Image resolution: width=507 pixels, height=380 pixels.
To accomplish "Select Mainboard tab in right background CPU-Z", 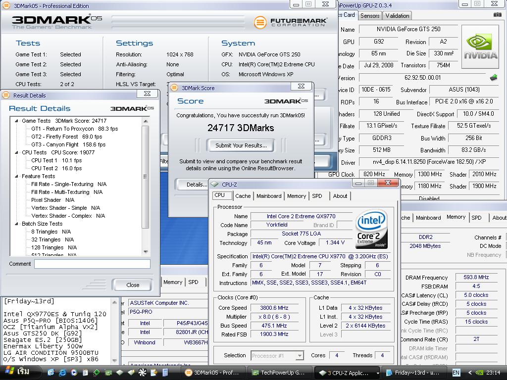I will tap(428, 218).
